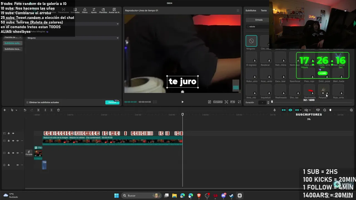
Task: Open File Explorer from taskbar
Action: (x=174, y=196)
